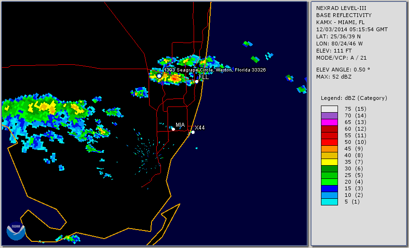Screen dimensions: 409x248
Task: Click the 55 dBZ legend swatch
Action: point(329,136)
